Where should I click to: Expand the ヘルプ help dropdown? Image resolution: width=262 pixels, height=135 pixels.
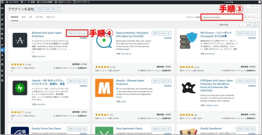253,6
